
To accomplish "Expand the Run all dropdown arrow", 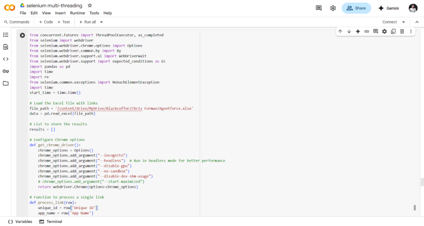I will [x=101, y=22].
